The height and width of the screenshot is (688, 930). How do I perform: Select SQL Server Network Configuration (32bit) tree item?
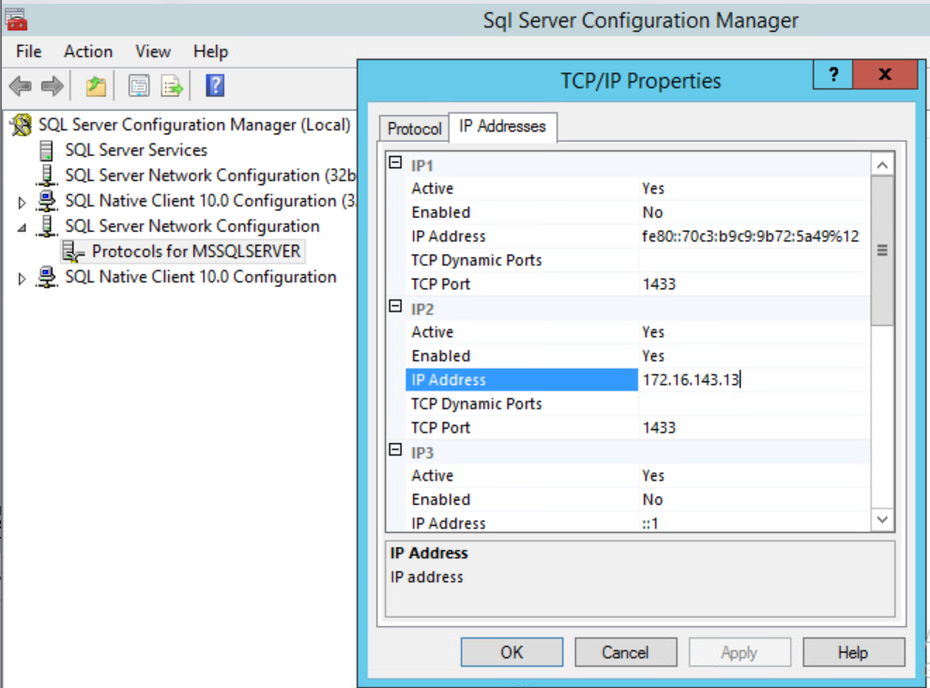[210, 176]
